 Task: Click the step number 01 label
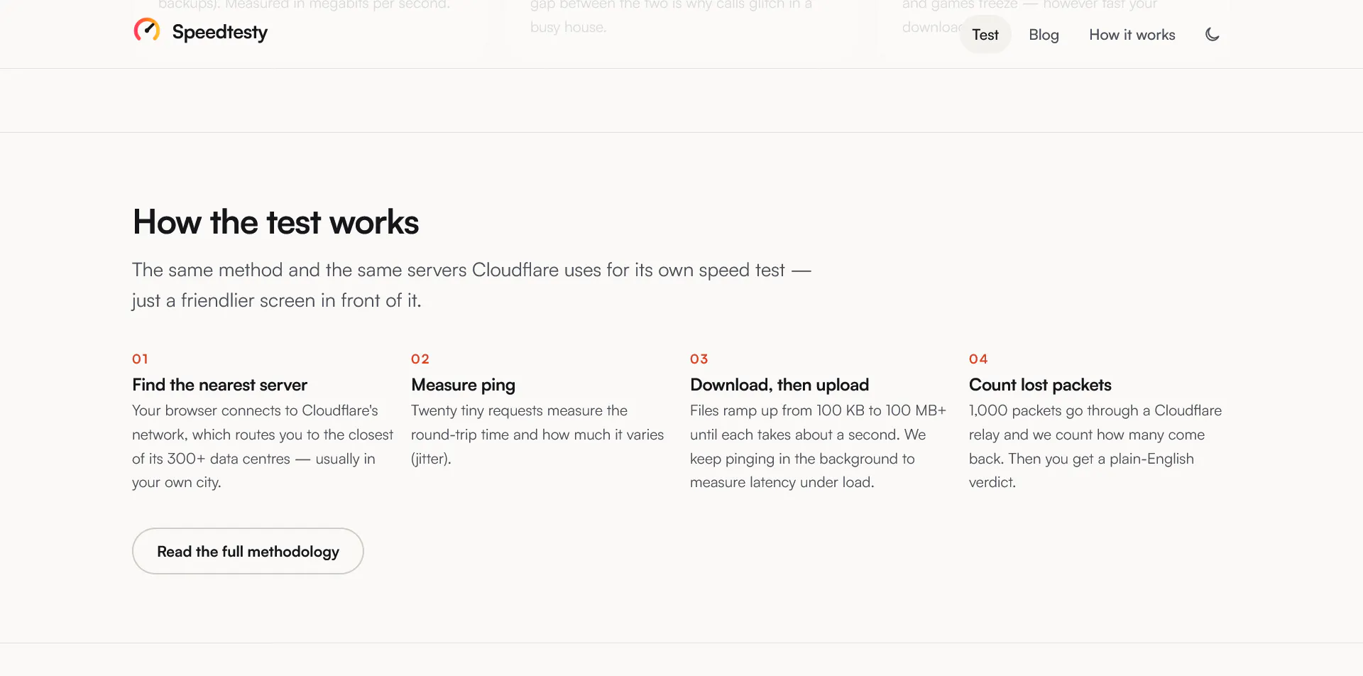coord(140,359)
